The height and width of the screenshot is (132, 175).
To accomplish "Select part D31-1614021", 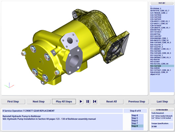I will pyautogui.click(x=156, y=32).
